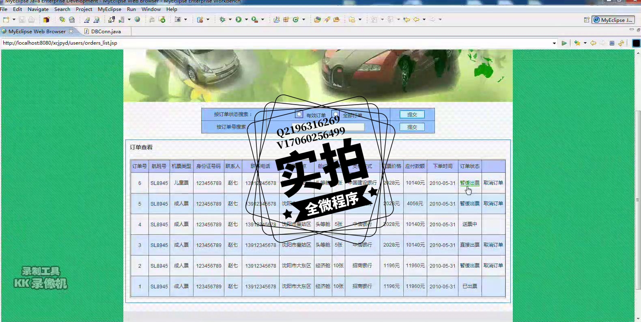
Task: Click the Save icon in the toolbar
Action: coord(22,19)
